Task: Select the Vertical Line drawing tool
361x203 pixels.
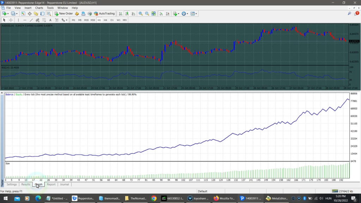Action: click(x=18, y=20)
